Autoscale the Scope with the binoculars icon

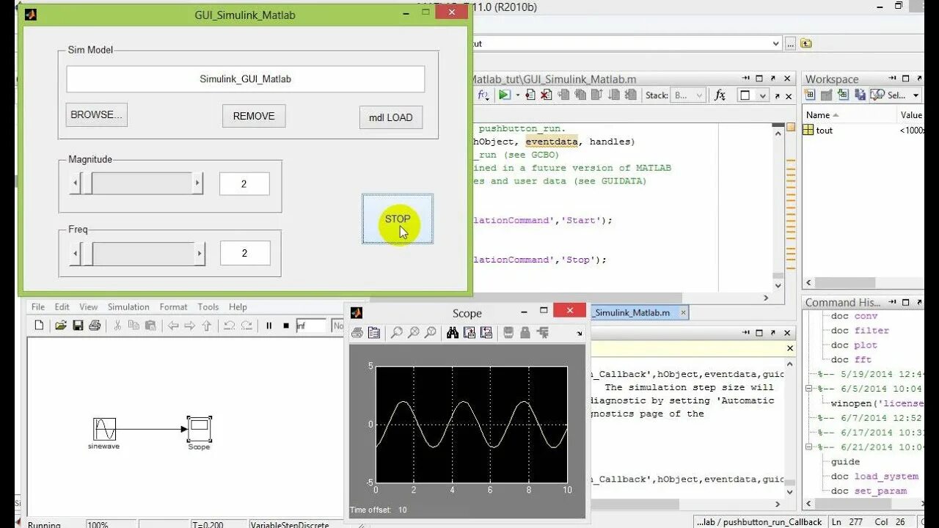[453, 333]
